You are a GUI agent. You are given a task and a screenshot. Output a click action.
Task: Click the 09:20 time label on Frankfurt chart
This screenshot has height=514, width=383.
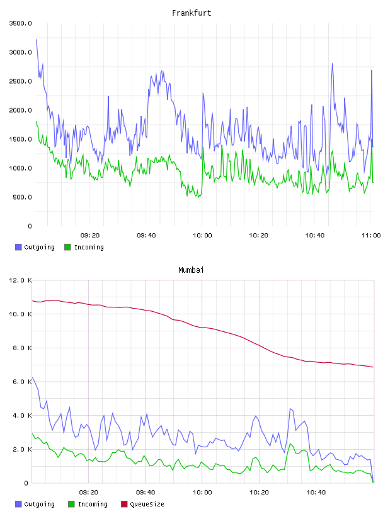click(x=90, y=236)
